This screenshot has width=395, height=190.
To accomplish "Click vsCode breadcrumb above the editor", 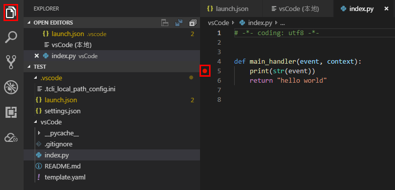I will (x=218, y=23).
